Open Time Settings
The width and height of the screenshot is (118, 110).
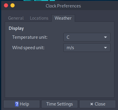[59, 104]
